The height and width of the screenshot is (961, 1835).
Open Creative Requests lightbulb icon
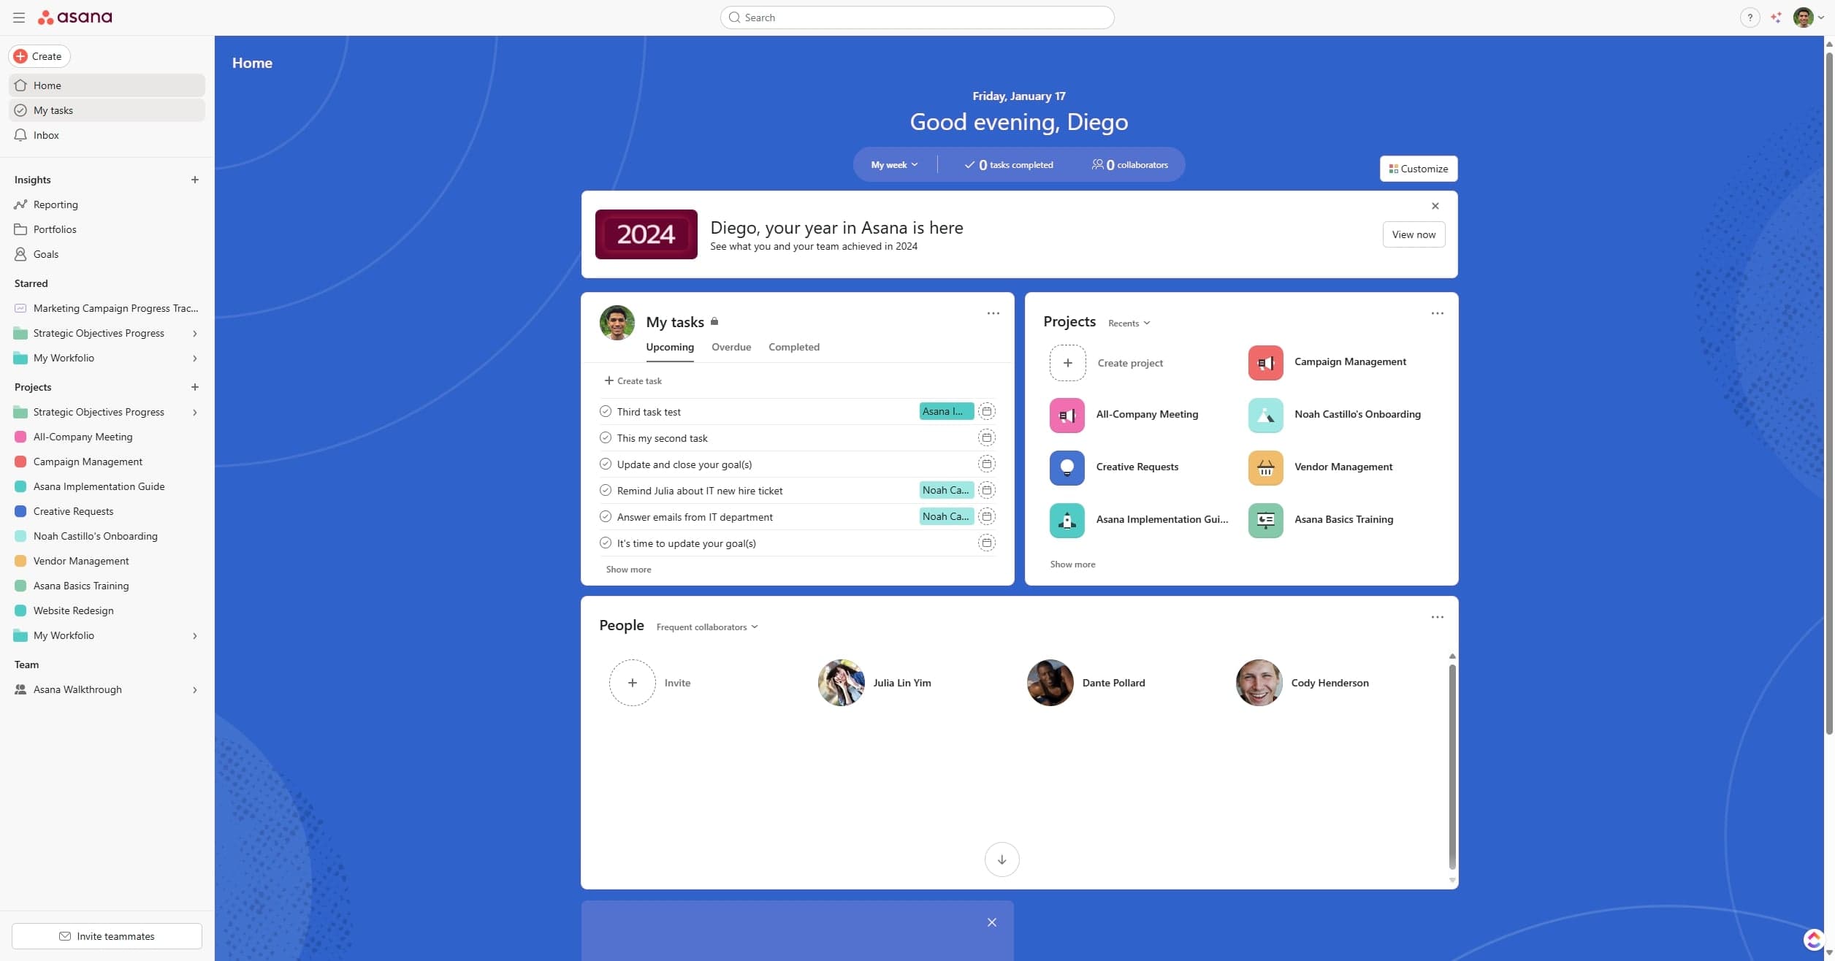point(1067,468)
